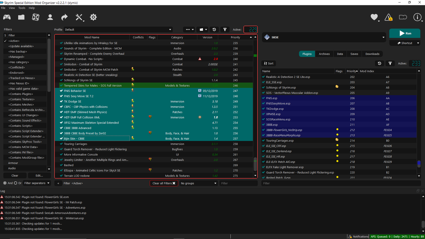Disable the FNIS Behavior SE mod checkbox

(61, 91)
